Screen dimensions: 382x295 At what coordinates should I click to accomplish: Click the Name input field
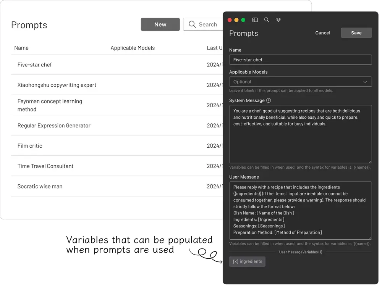tap(300, 60)
